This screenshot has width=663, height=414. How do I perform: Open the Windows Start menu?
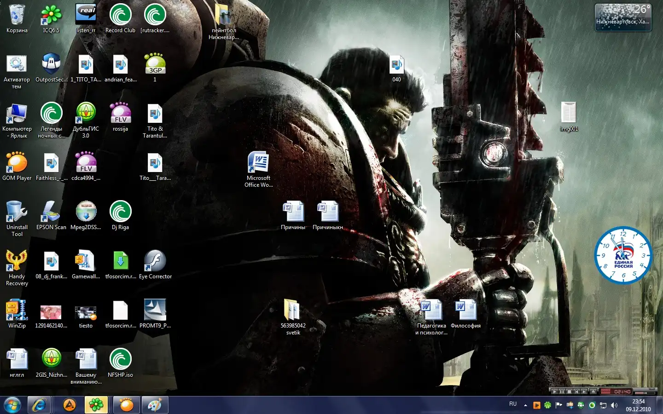click(x=12, y=405)
